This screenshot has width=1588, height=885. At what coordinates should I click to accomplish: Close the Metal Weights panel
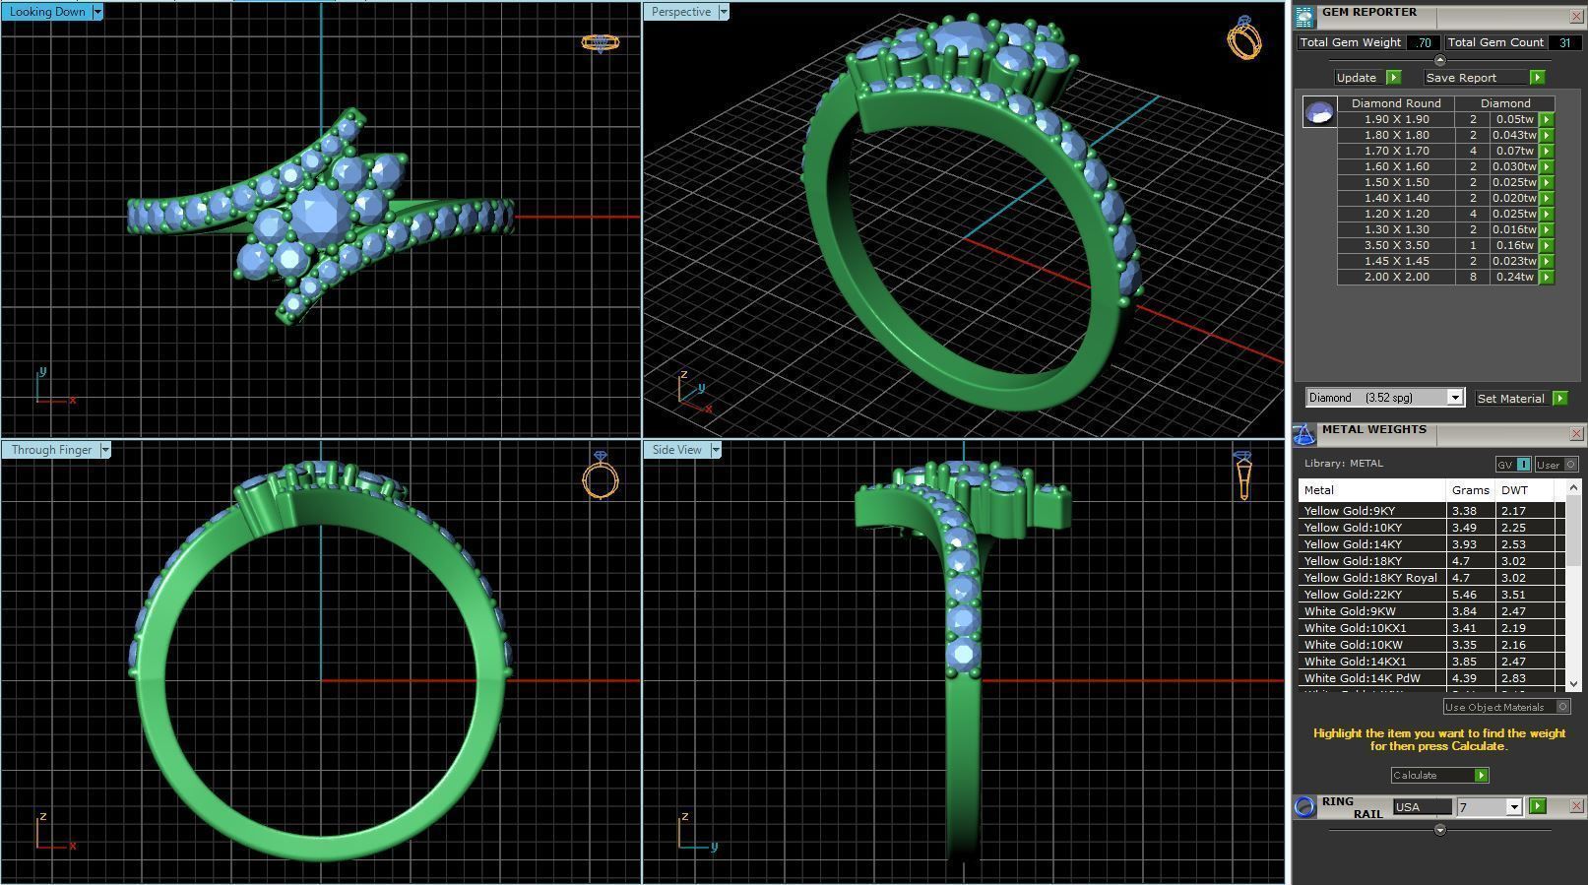click(x=1575, y=433)
